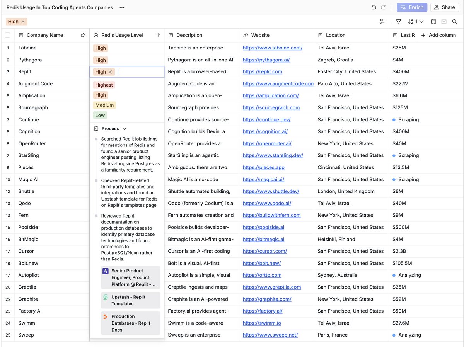Choose the Medium option
The width and height of the screenshot is (464, 347).
(x=104, y=105)
